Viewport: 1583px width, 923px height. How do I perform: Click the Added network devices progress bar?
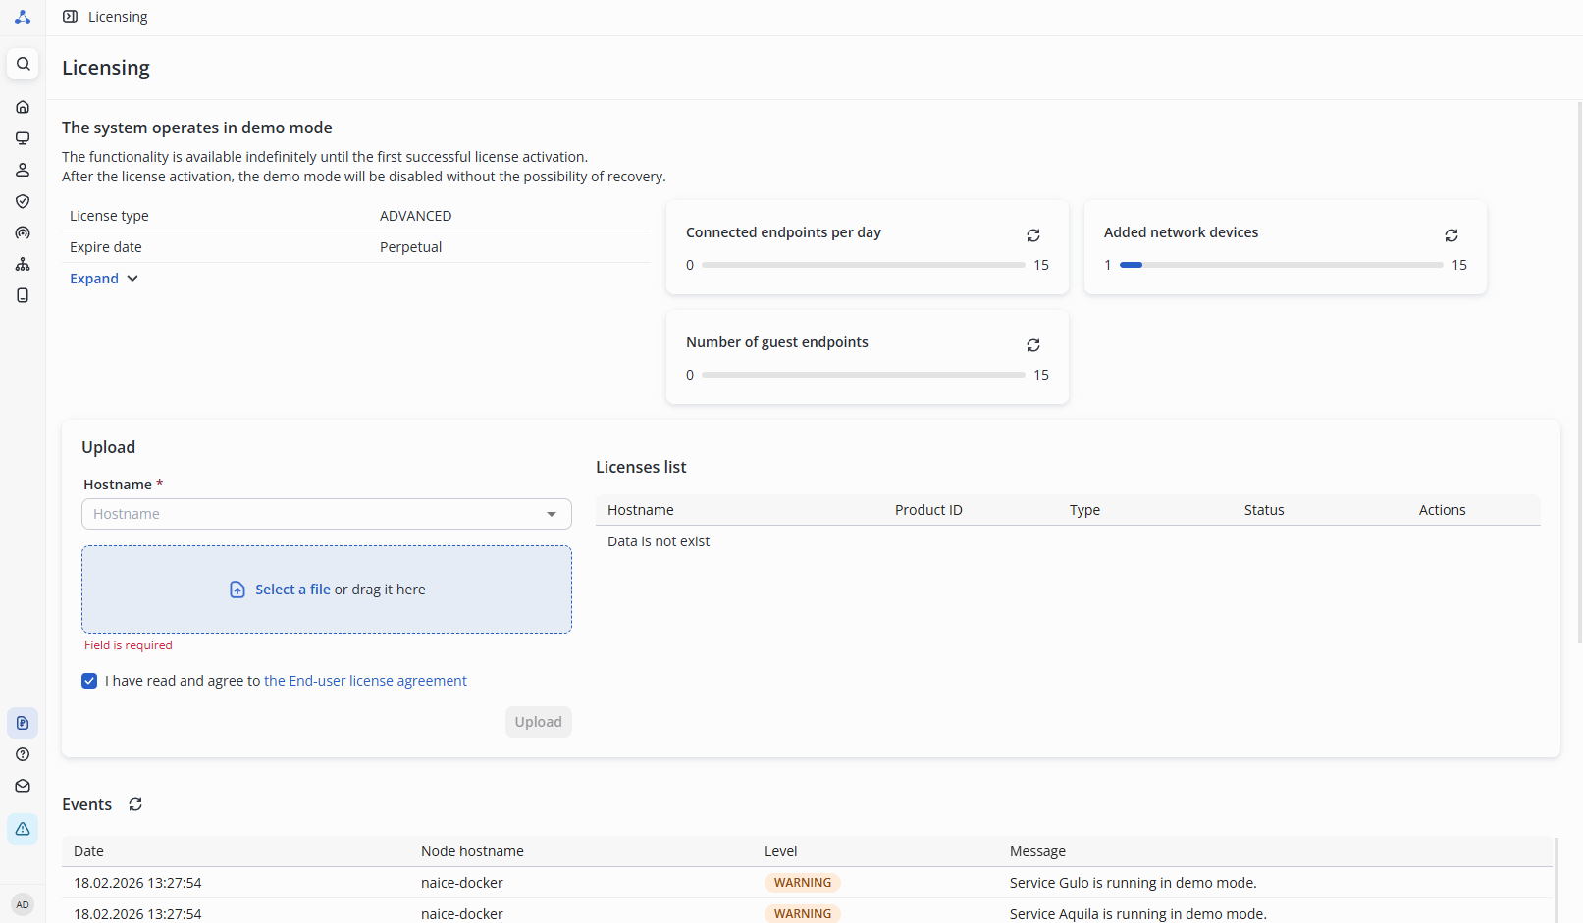point(1282,265)
